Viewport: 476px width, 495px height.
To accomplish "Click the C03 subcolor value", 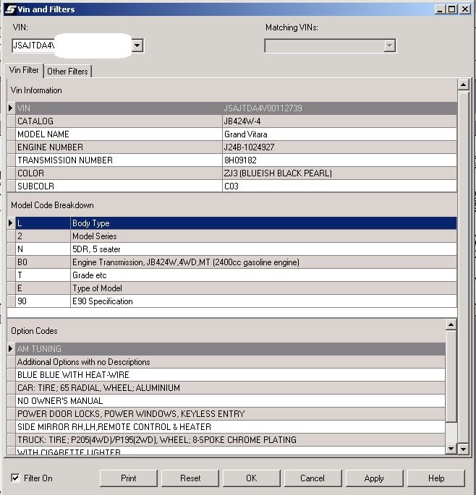I will click(339, 186).
